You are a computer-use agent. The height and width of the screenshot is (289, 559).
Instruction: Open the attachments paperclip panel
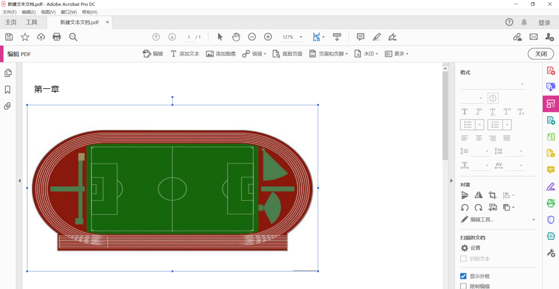pyautogui.click(x=7, y=106)
